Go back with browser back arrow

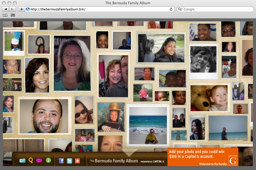pos(6,9)
